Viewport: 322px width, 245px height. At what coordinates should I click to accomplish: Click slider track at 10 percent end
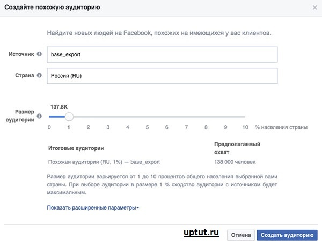point(245,117)
